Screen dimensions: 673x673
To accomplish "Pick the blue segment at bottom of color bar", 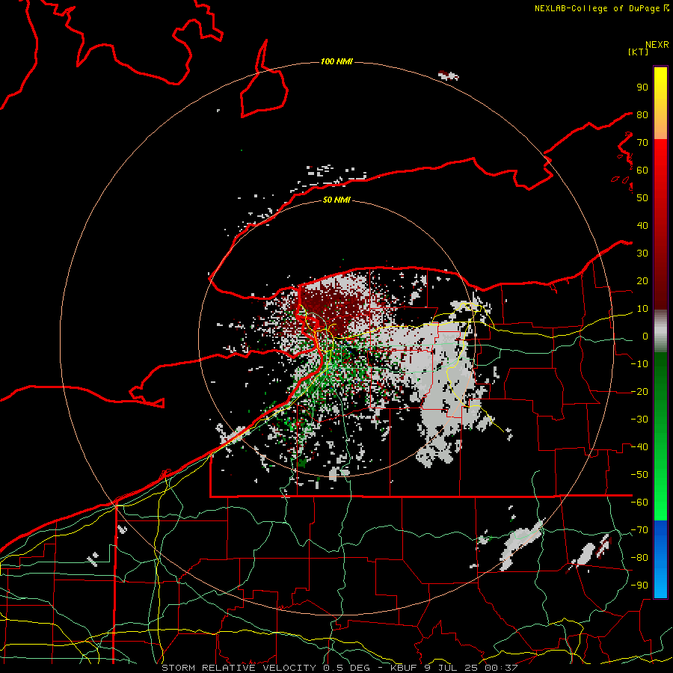I will (660, 559).
